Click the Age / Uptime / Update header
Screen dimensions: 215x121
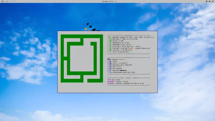click(x=129, y=78)
